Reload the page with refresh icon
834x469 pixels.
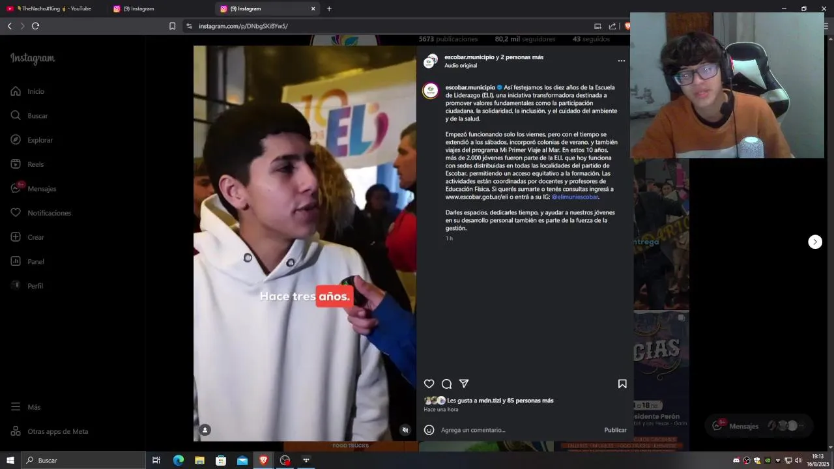pyautogui.click(x=35, y=26)
